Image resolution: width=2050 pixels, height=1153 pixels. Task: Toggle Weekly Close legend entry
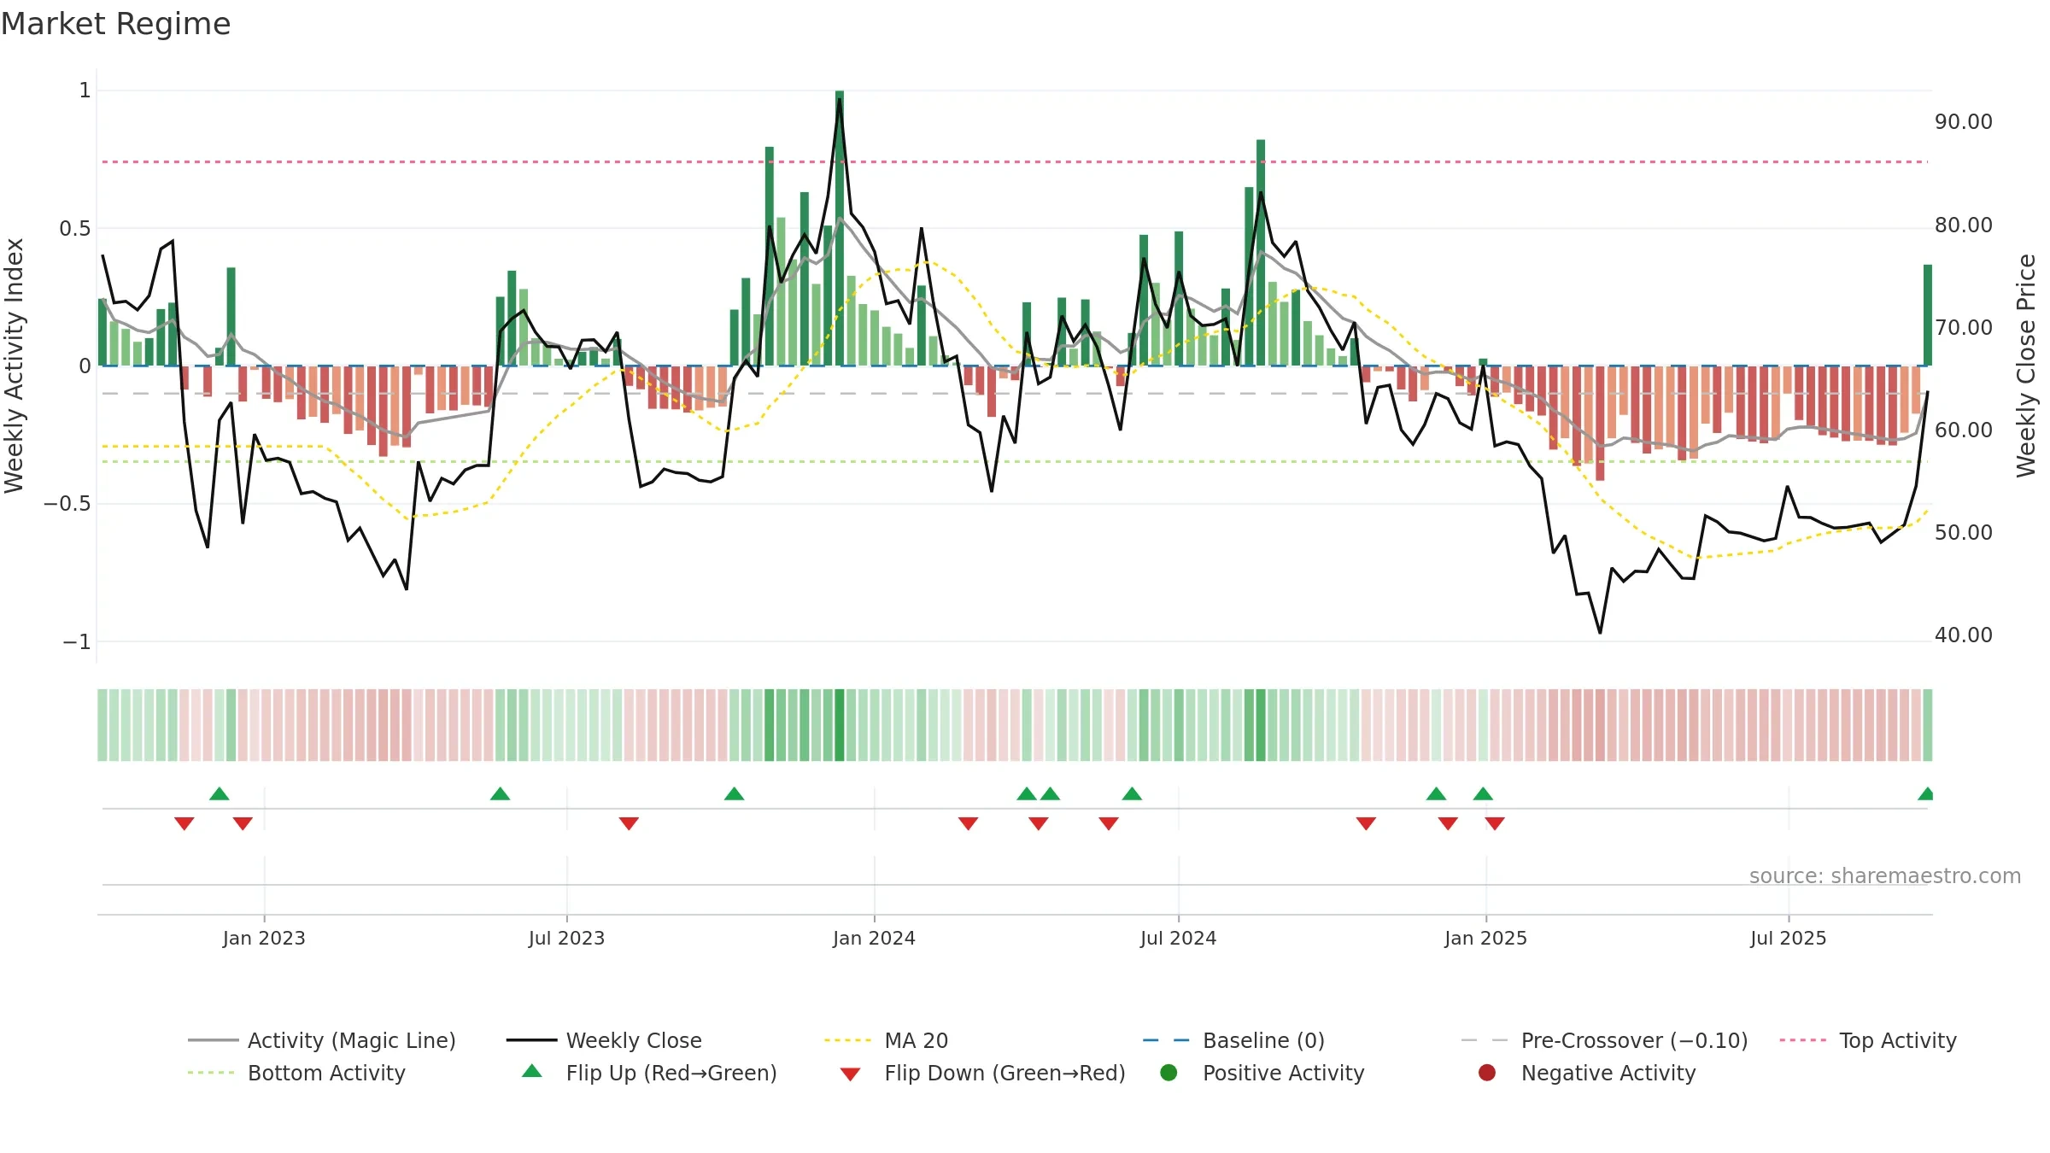point(604,1040)
